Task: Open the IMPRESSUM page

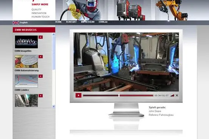Action: click(88, 22)
